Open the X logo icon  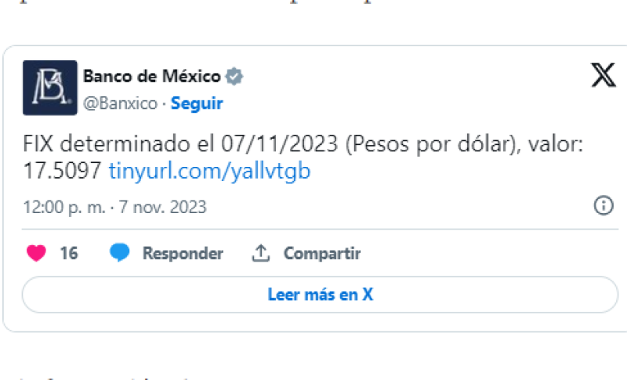pyautogui.click(x=603, y=74)
